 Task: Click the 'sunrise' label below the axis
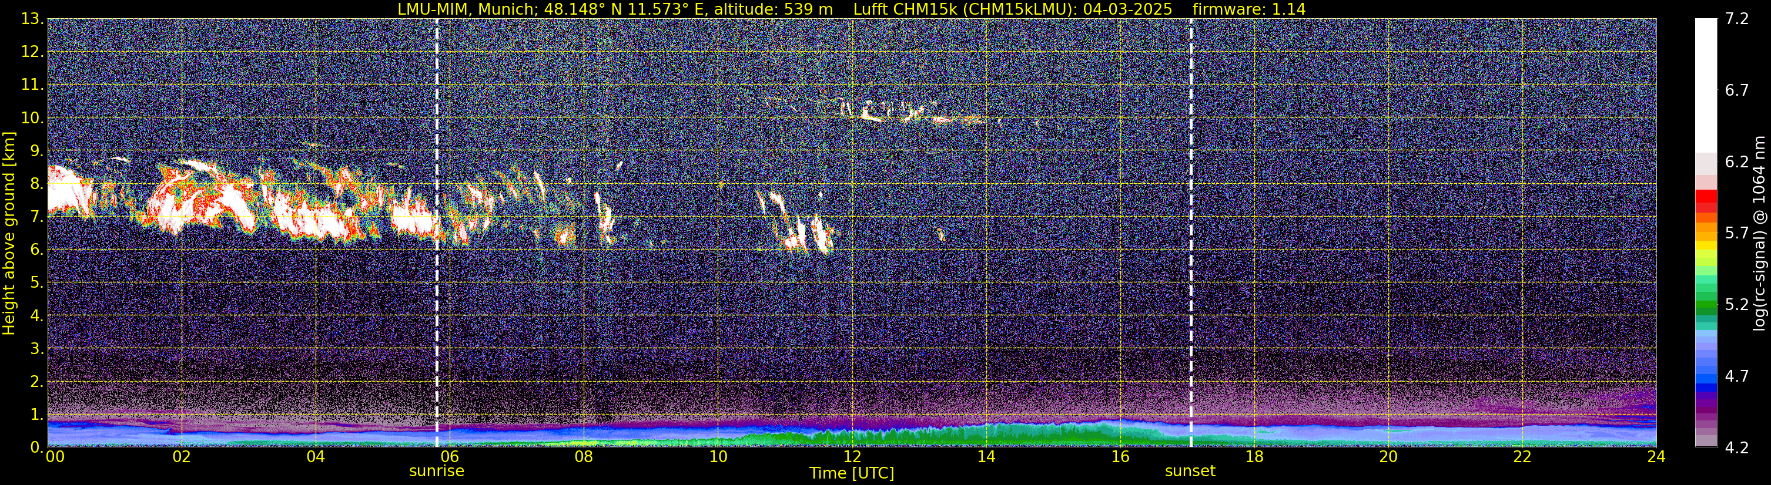[437, 471]
